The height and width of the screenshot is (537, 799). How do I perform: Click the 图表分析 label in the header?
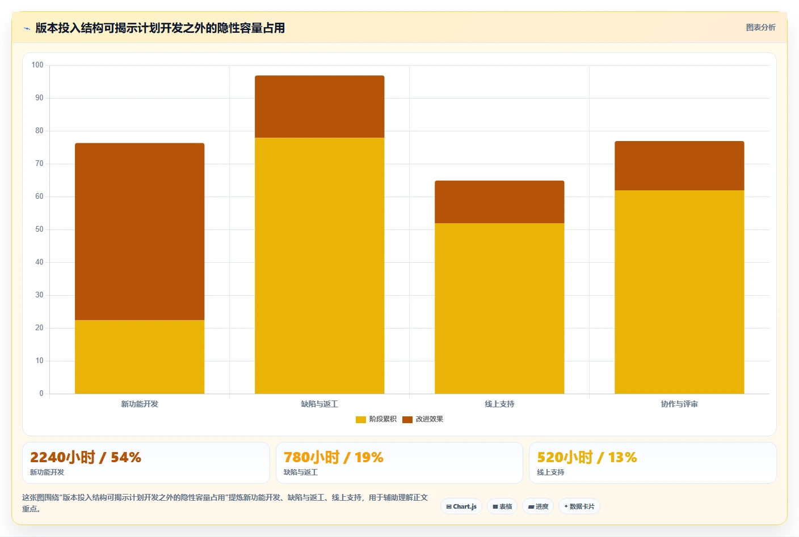tap(760, 27)
